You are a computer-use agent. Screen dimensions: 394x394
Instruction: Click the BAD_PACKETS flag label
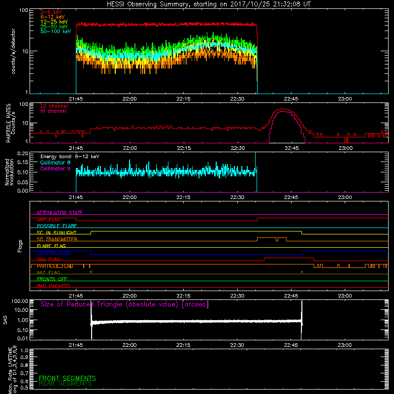(53, 286)
